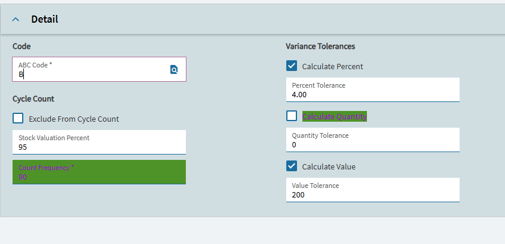Focus the Quantity Tolerance field
Screen dimensions: 505x244
tap(372, 144)
